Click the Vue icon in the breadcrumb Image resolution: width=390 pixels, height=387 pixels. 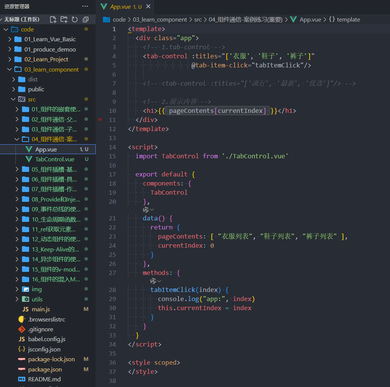point(293,19)
